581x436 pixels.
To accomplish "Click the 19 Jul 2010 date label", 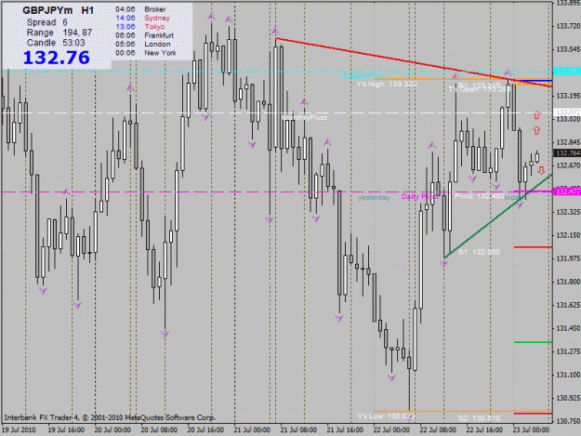I will click(19, 429).
